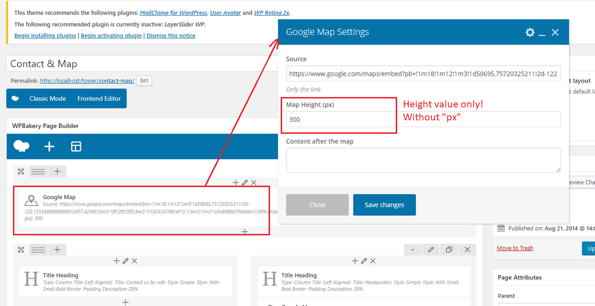The height and width of the screenshot is (306, 595).
Task: Open the Frontend Editor
Action: tap(99, 98)
